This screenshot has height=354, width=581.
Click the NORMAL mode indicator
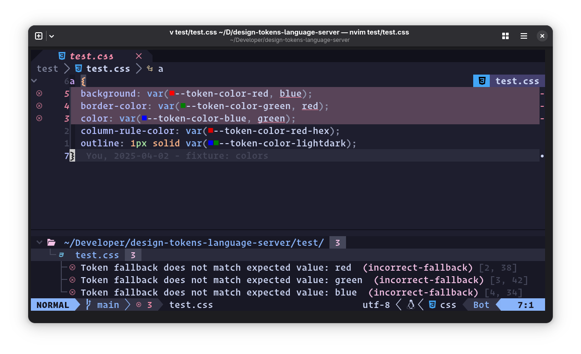point(52,304)
